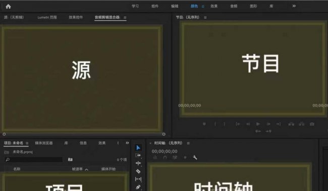Screen dimensions: 328x191
Task: Close the 时间轴 panel tab
Action: point(150,143)
